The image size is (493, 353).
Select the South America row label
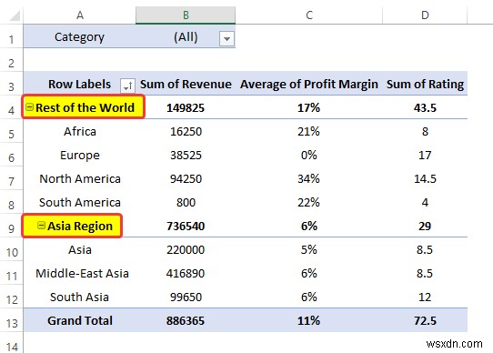tap(79, 202)
